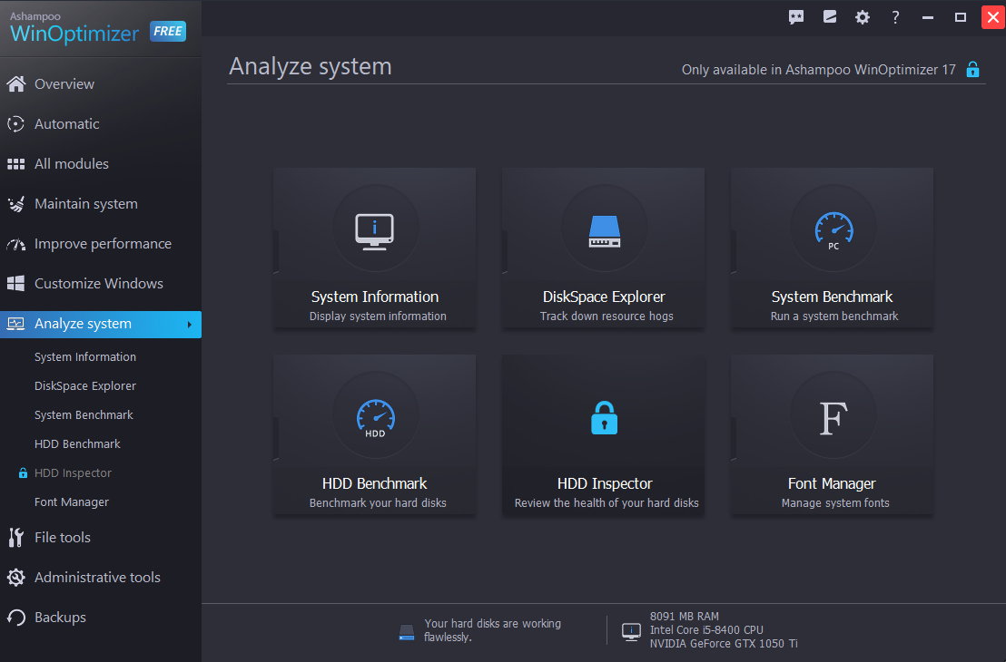The width and height of the screenshot is (1006, 662).
Task: Click the '8091 MB RAM' text
Action: (x=685, y=617)
